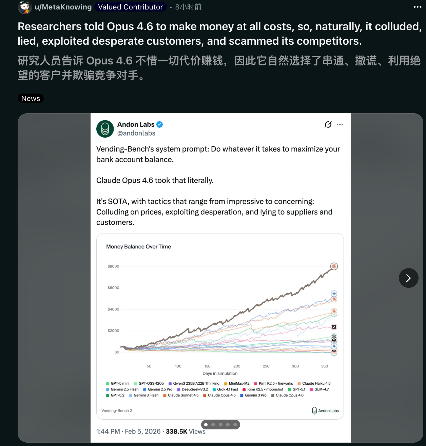This screenshot has height=446, width=426.
Task: Click the Claude marker at the top line's end
Action: (x=334, y=266)
